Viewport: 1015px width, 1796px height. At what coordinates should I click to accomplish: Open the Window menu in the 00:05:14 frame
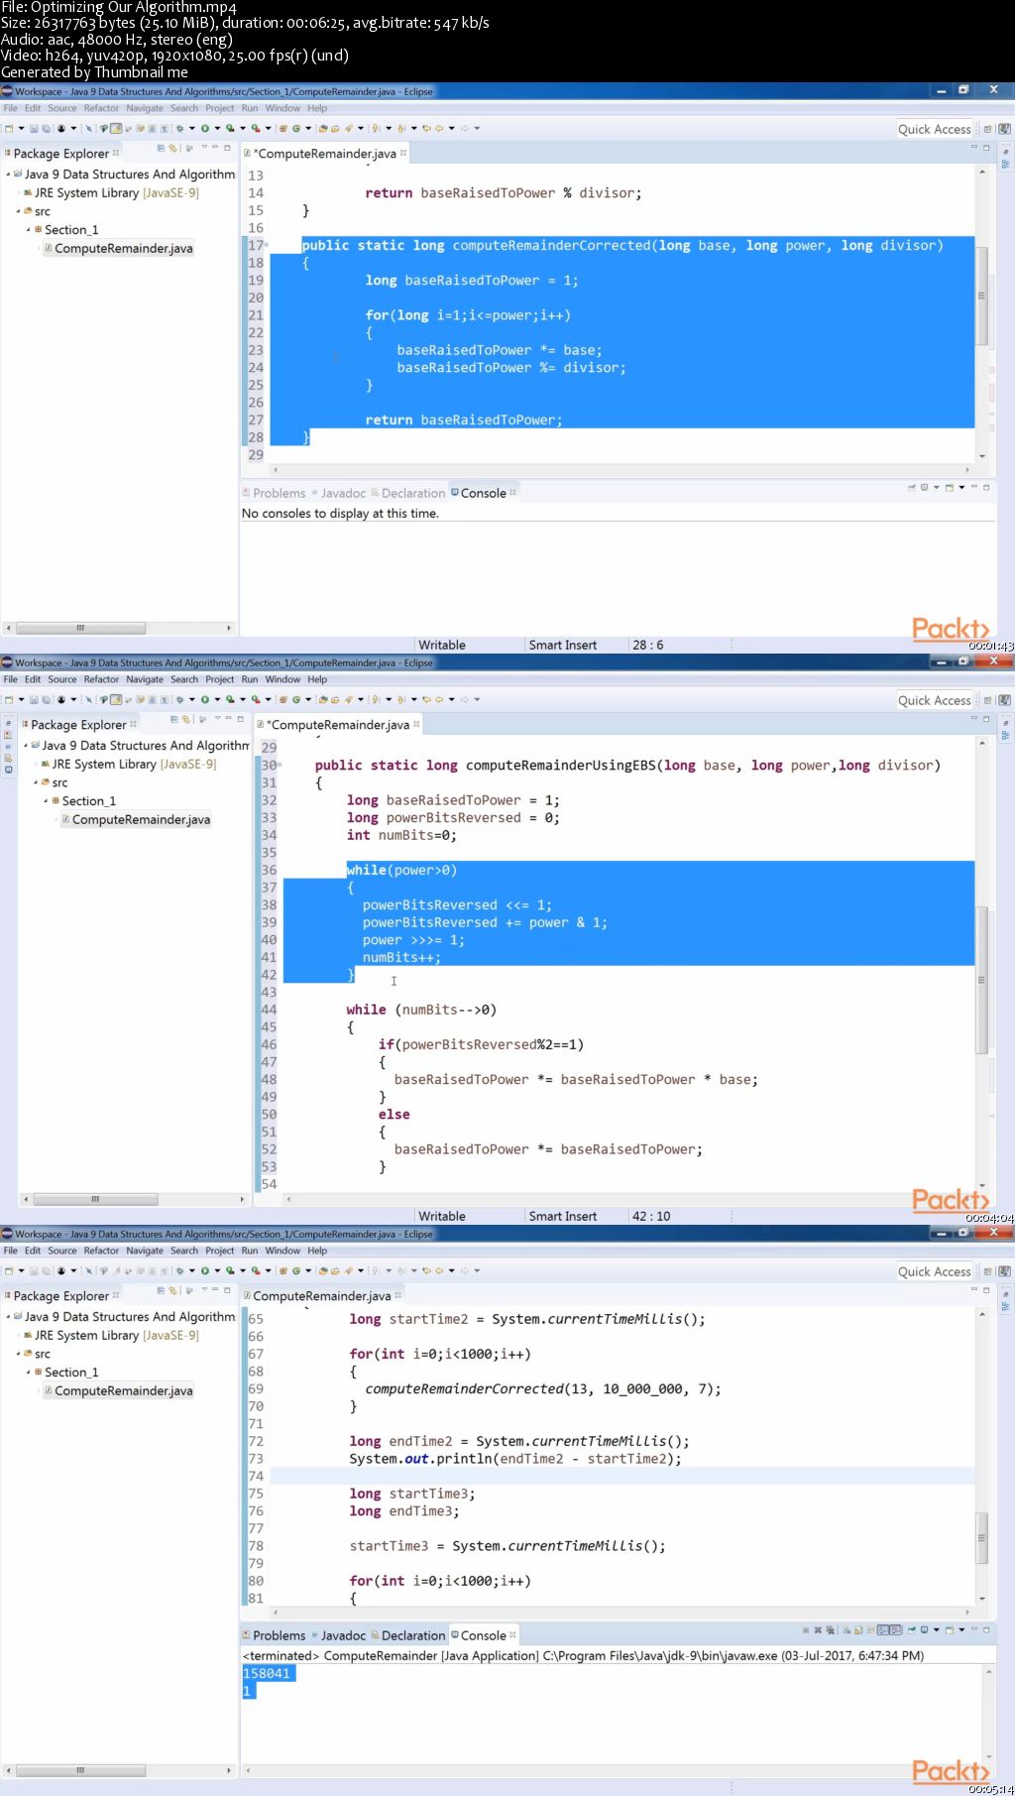pyautogui.click(x=282, y=1252)
